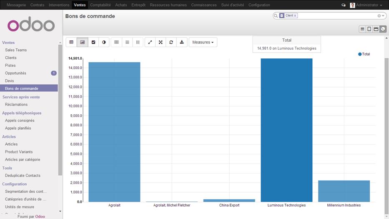Open Articles par catégorie in sidebar
Viewport: 389px width, 219px height.
click(23, 159)
